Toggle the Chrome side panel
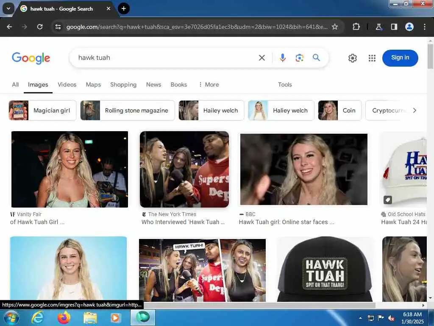The height and width of the screenshot is (326, 434). coord(394,27)
